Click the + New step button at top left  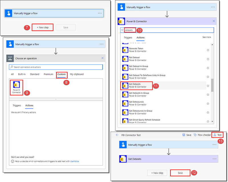pyautogui.click(x=42, y=27)
